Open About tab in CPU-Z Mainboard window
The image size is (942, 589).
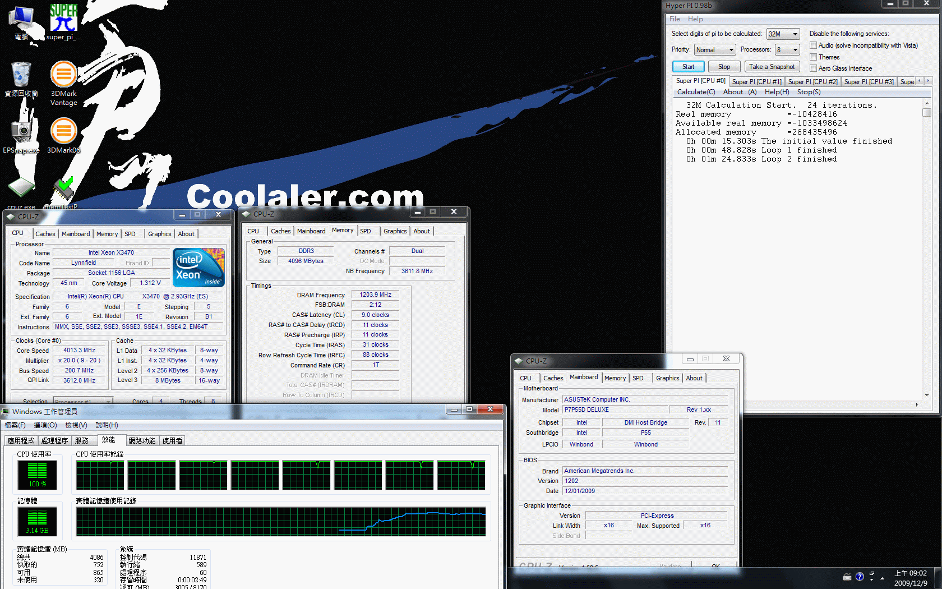694,378
